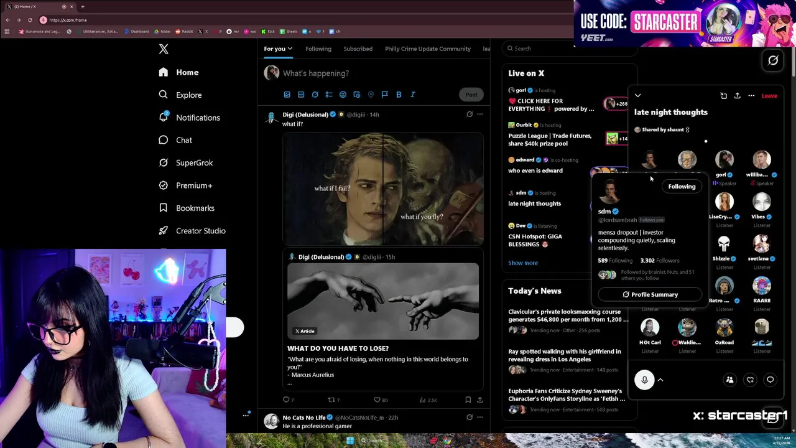The image size is (796, 448).
Task: Open Puzzle League Trade Futures space
Action: point(550,139)
